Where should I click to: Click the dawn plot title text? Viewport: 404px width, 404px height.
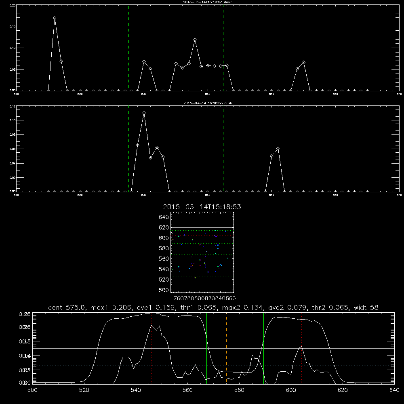tap(208, 2)
